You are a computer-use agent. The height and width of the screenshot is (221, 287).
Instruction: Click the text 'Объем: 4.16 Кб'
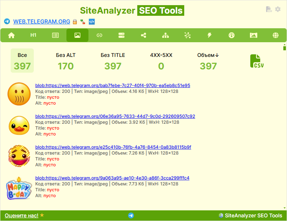128,91
